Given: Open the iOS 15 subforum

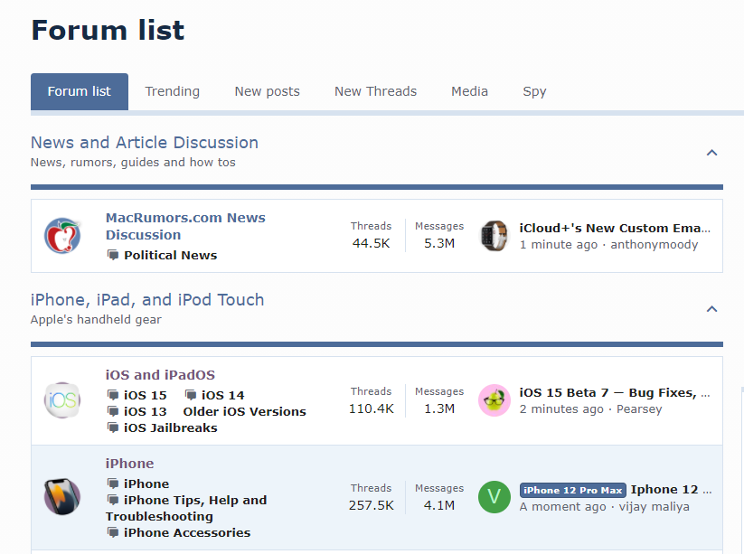Looking at the screenshot, I should 146,395.
